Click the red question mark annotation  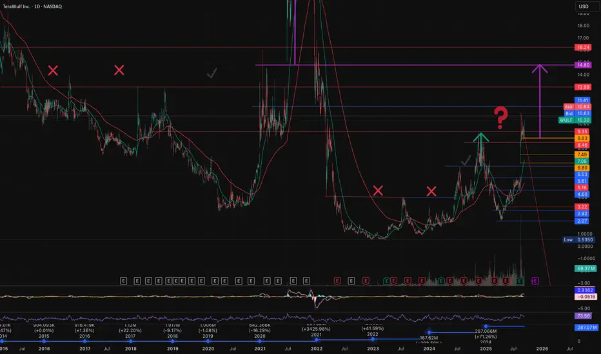pos(500,117)
